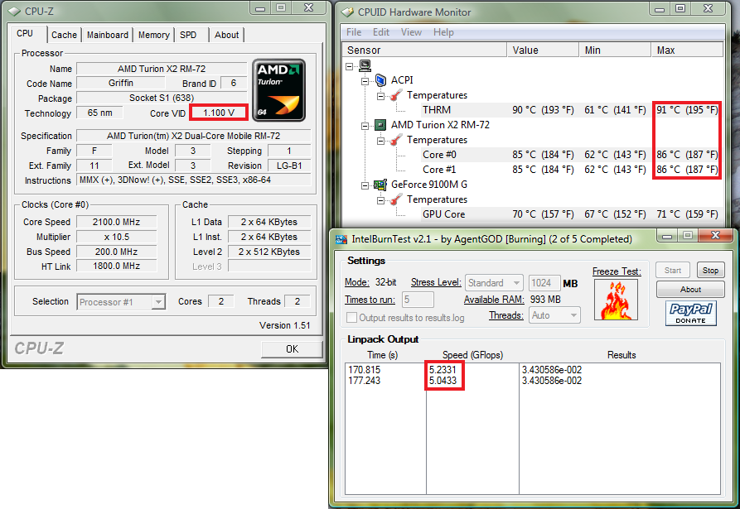Collapse the GeForce 9100M G node
This screenshot has height=509, width=740.
pyautogui.click(x=365, y=185)
